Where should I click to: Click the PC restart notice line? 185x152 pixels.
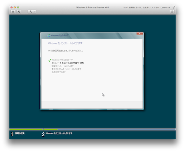[x=66, y=51]
